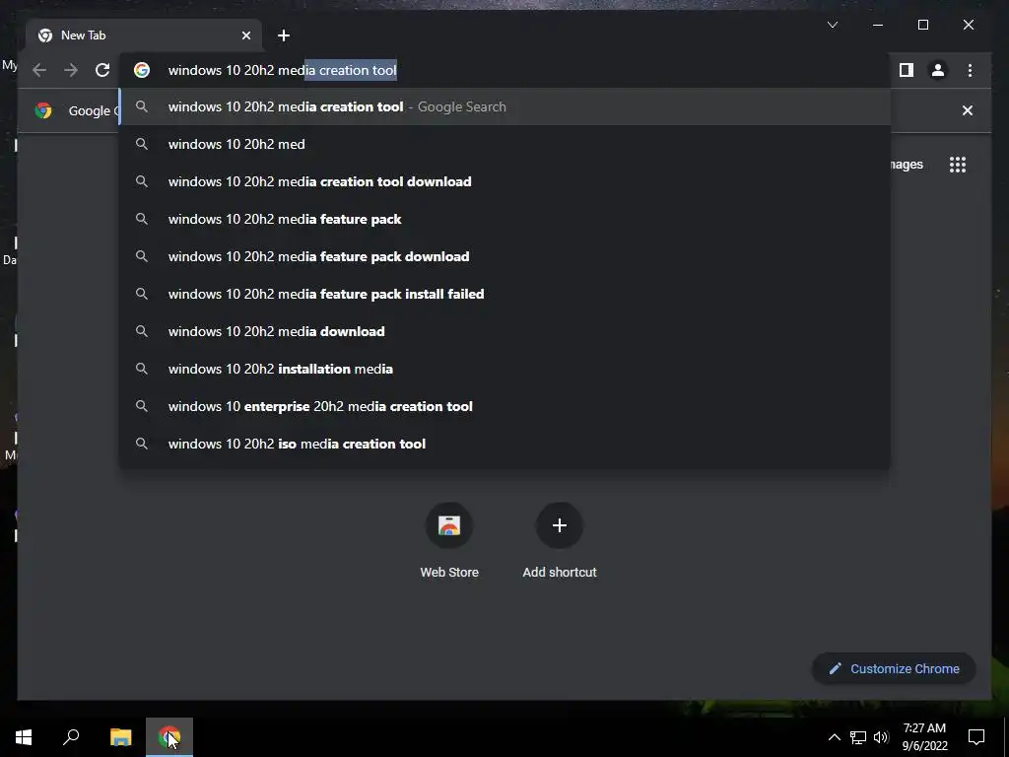Choose suggestion 'media feature pack install failed'
This screenshot has width=1009, height=757.
[x=505, y=294]
